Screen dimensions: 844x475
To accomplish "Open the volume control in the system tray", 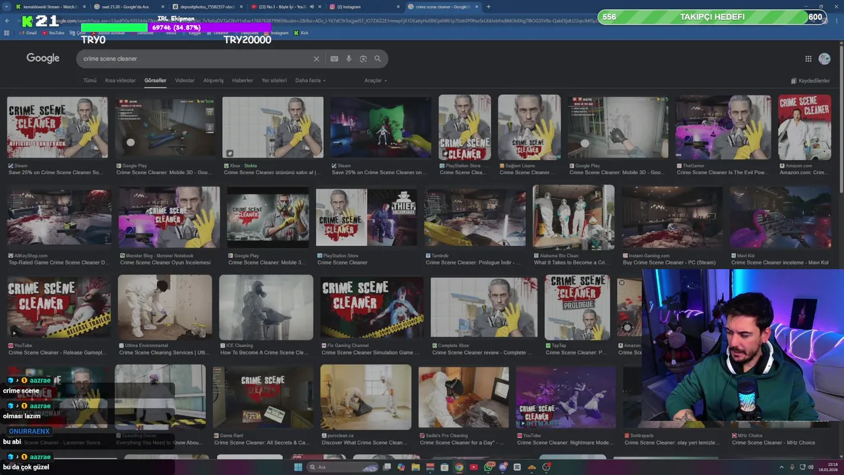I will pyautogui.click(x=811, y=467).
